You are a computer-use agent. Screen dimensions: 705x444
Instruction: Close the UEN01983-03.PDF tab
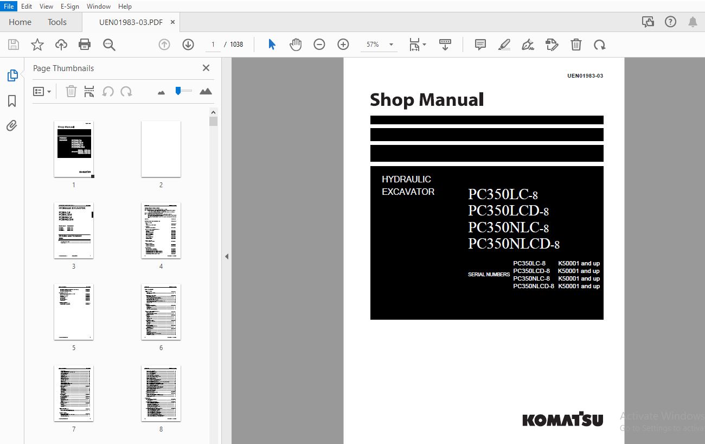point(172,22)
